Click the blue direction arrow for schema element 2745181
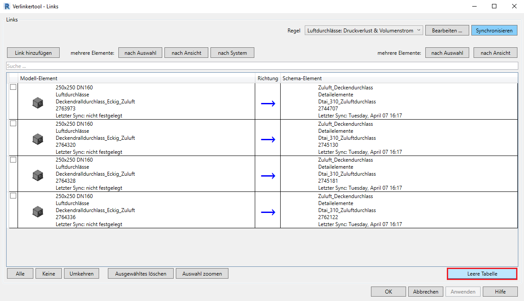Viewport: 524px width, 301px height. coord(268,176)
